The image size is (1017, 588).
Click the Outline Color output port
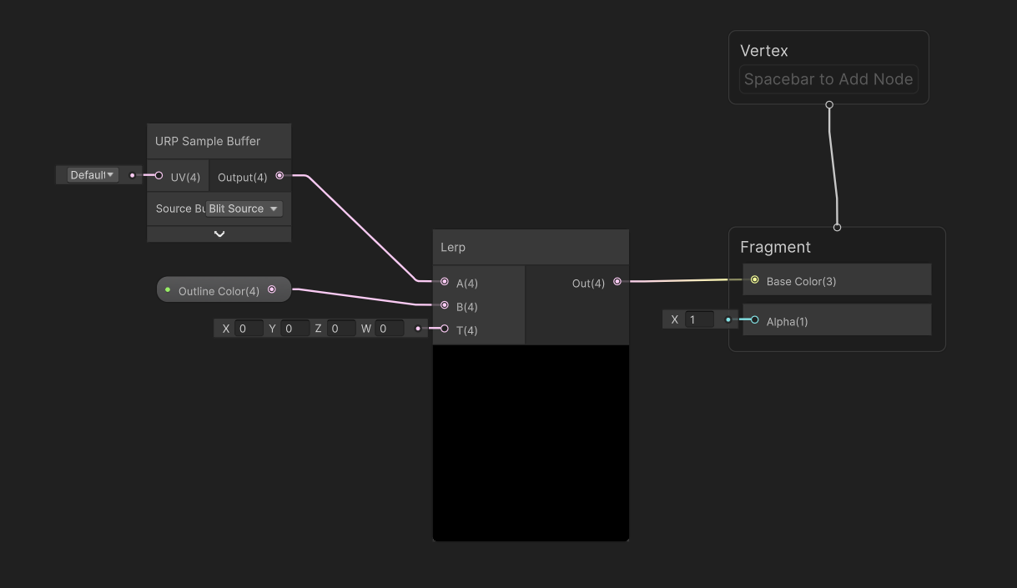click(273, 289)
